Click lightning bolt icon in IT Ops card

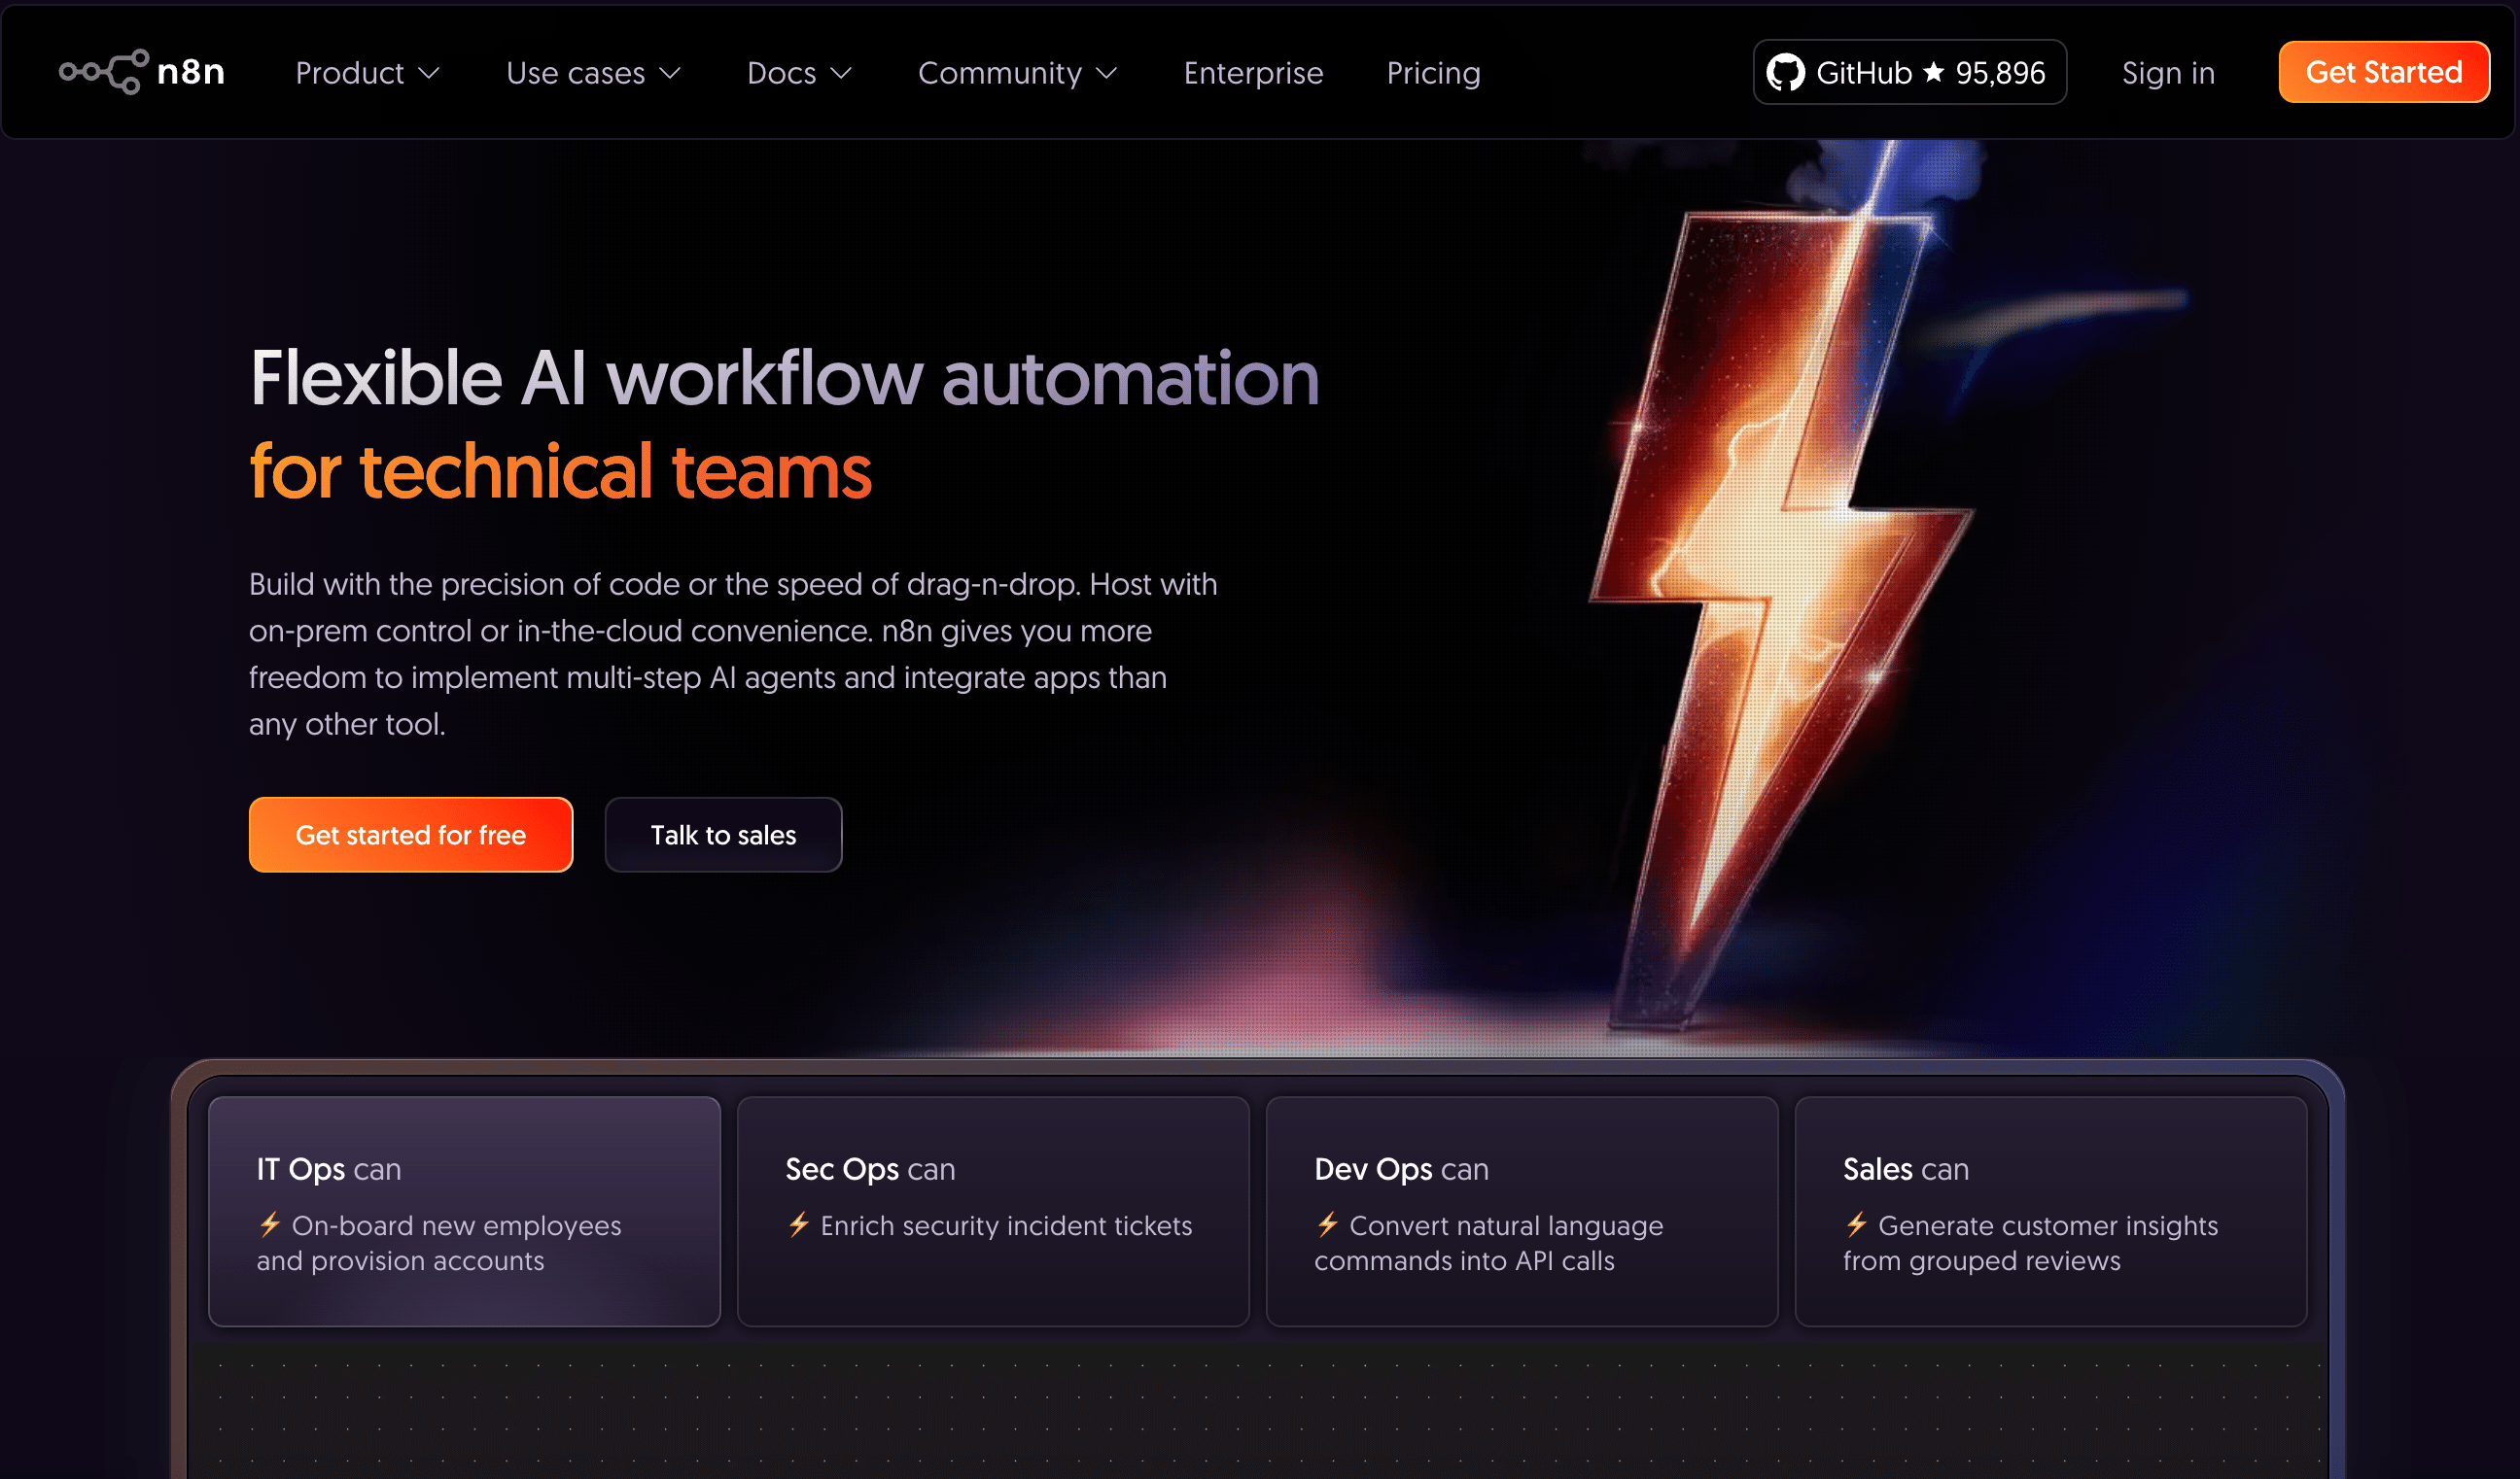click(x=270, y=1224)
